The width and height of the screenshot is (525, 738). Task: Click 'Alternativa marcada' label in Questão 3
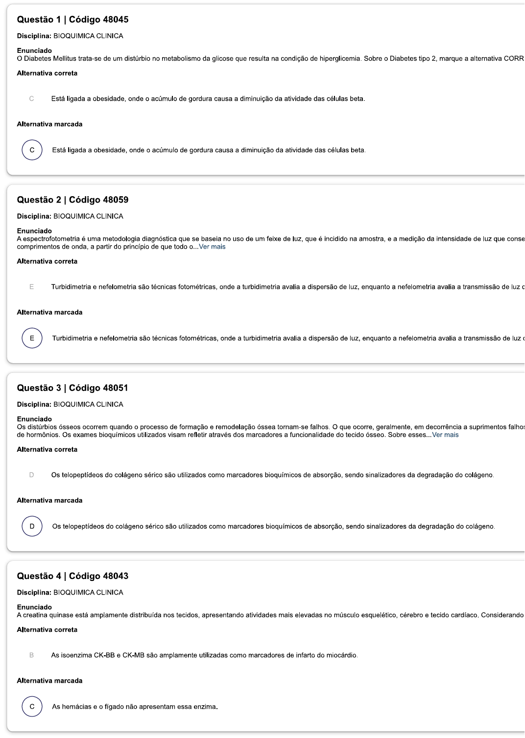[x=49, y=500]
